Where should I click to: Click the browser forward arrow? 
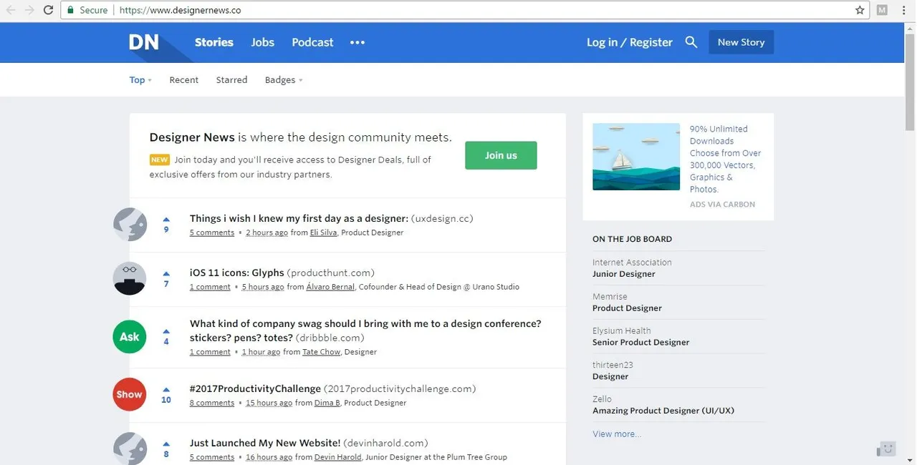point(29,10)
